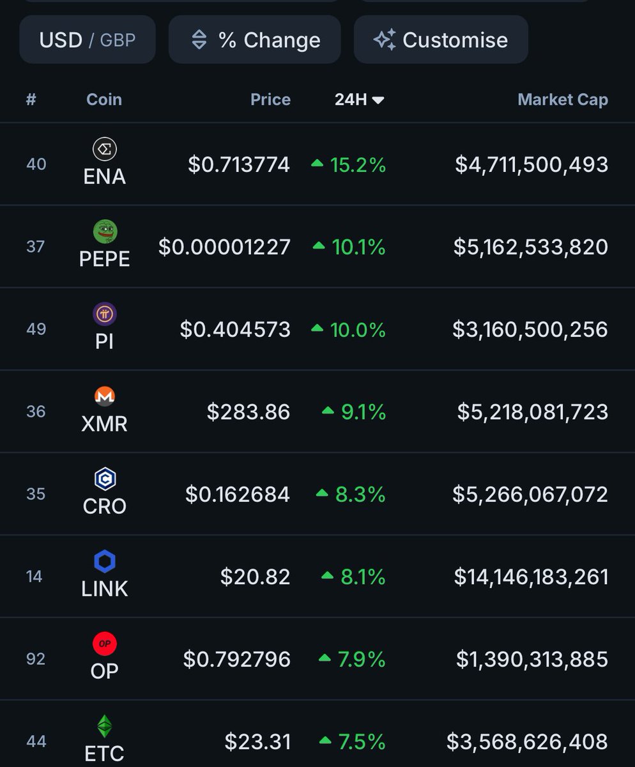
Task: Sort by the # rank header
Action: [31, 100]
